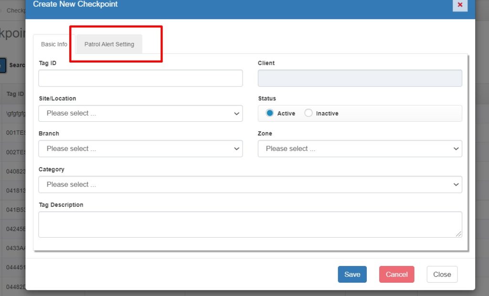
Task: Set status to Inactive
Action: pos(308,113)
